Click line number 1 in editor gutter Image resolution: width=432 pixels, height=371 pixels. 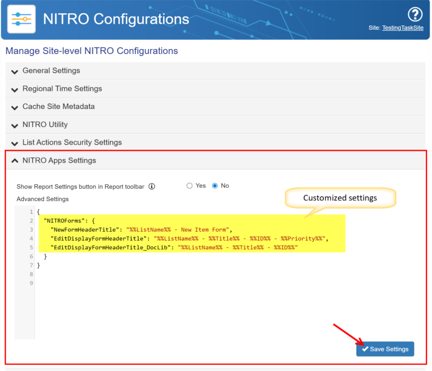pyautogui.click(x=31, y=212)
